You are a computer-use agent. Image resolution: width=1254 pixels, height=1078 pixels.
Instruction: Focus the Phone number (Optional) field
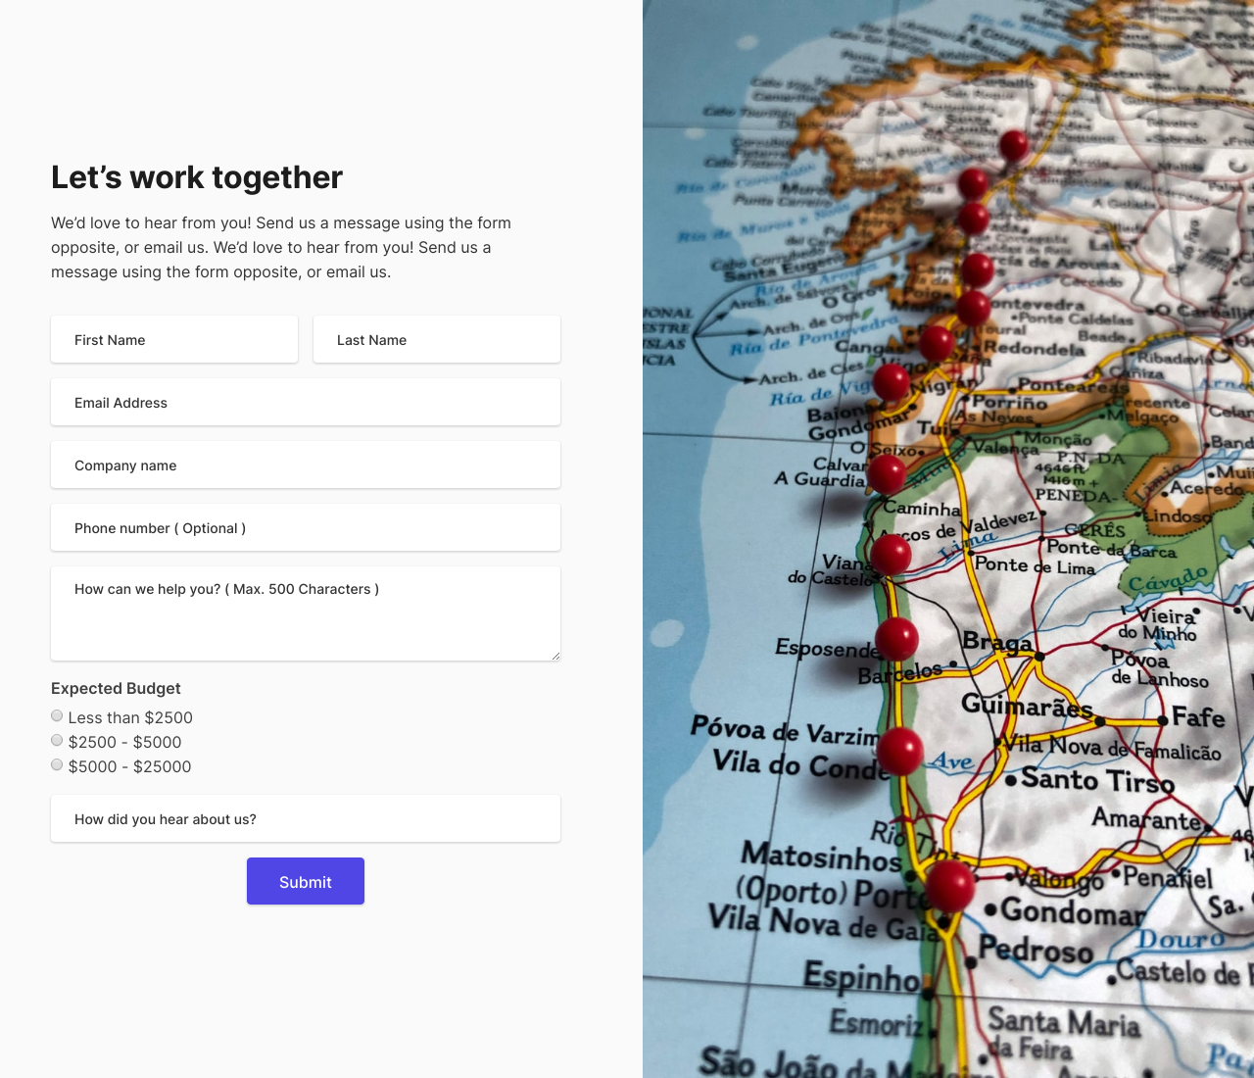click(306, 527)
